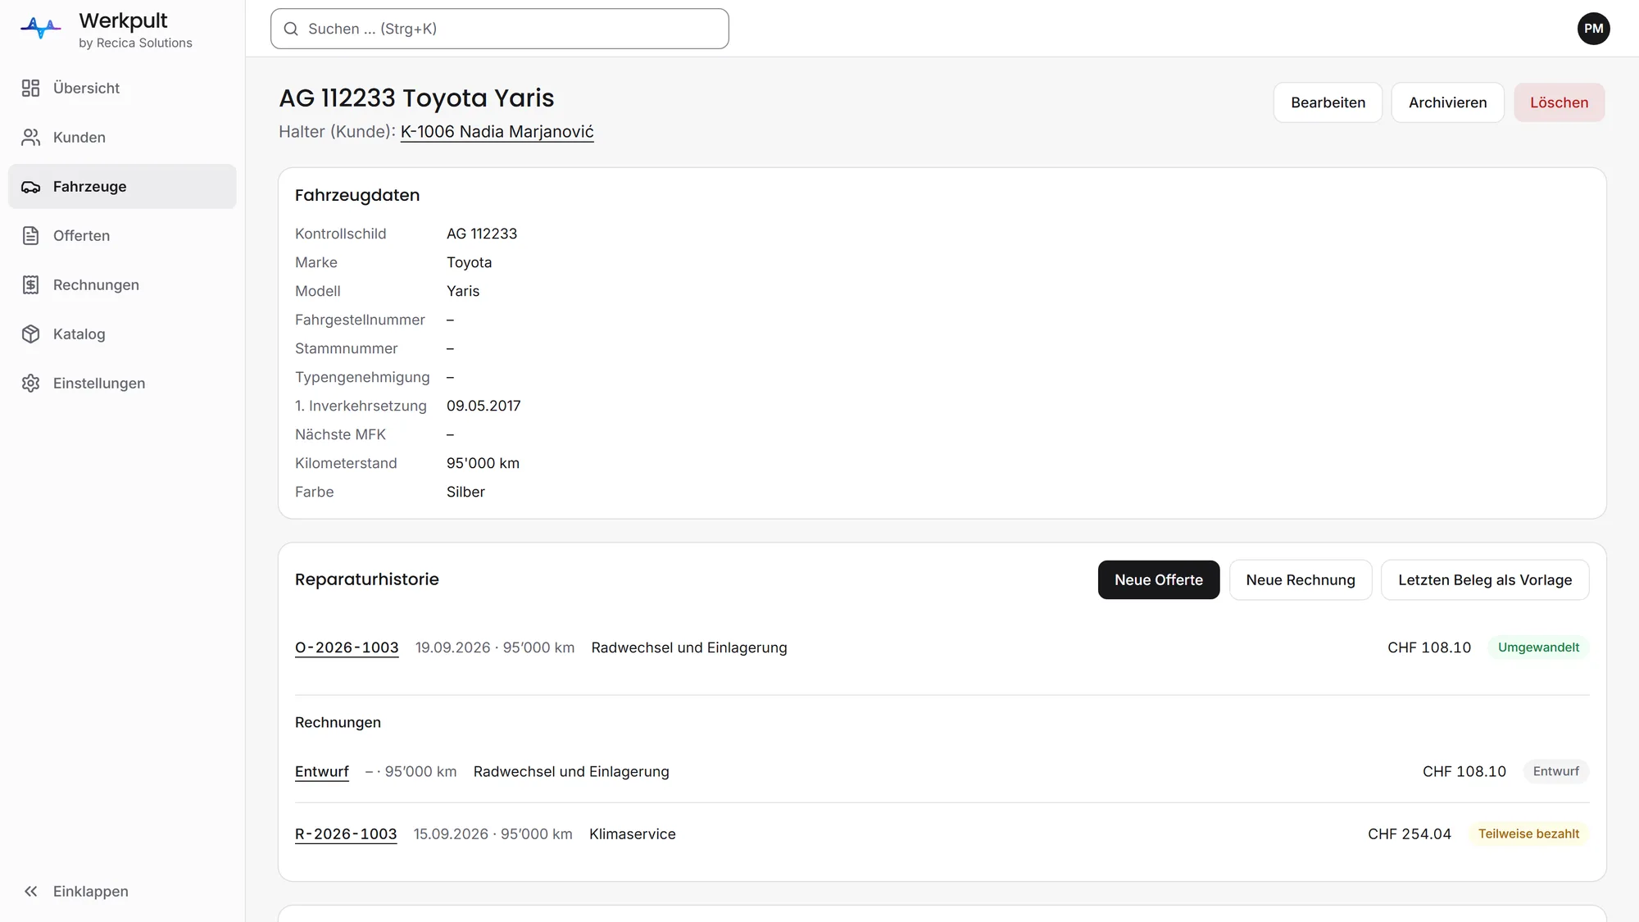Click the Werkpult logo icon
The height and width of the screenshot is (922, 1639).
[x=40, y=28]
